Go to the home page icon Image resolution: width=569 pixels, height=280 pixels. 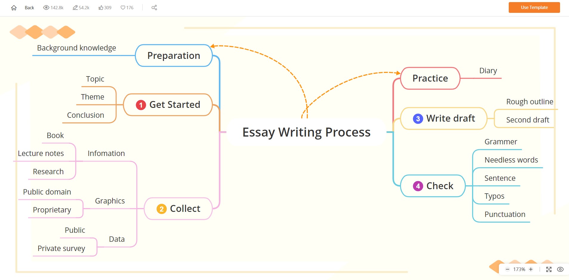tap(14, 8)
